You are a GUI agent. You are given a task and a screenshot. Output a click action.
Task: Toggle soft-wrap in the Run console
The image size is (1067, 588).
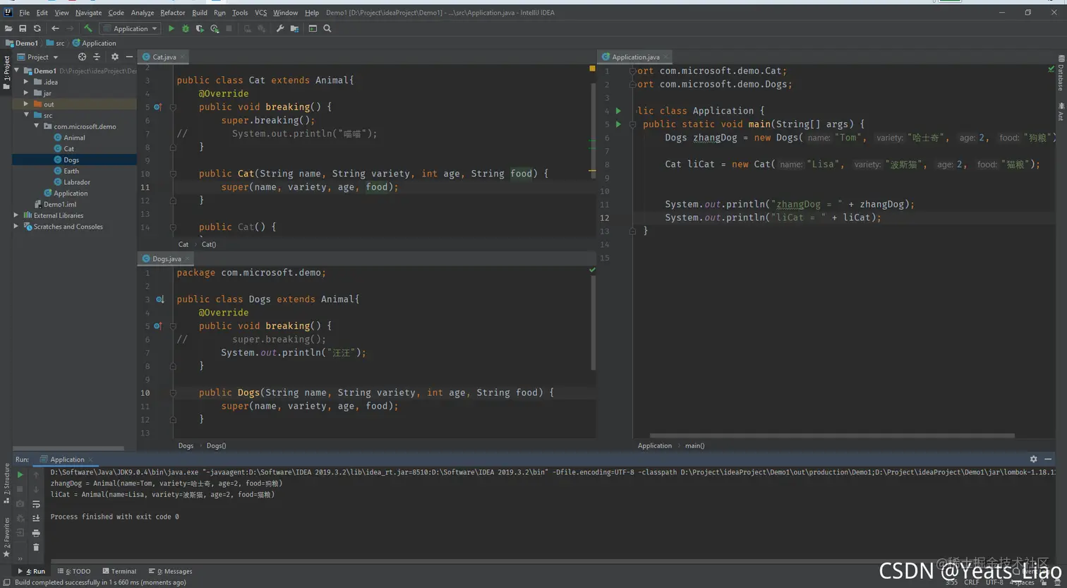coord(36,504)
